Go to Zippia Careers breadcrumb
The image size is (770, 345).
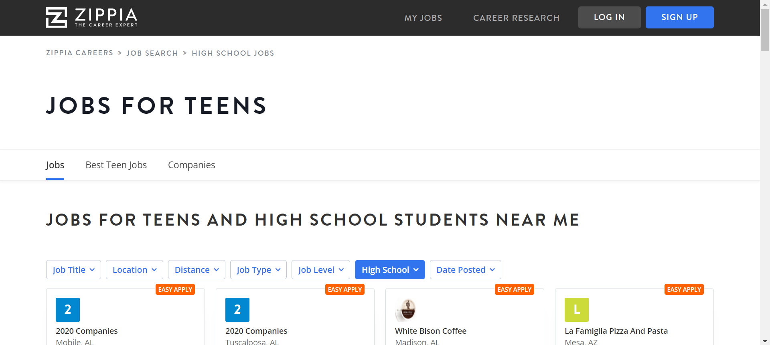(80, 53)
